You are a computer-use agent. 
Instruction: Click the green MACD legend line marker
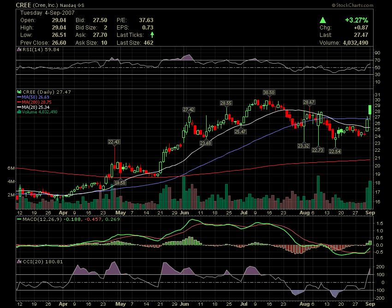(x=19, y=219)
